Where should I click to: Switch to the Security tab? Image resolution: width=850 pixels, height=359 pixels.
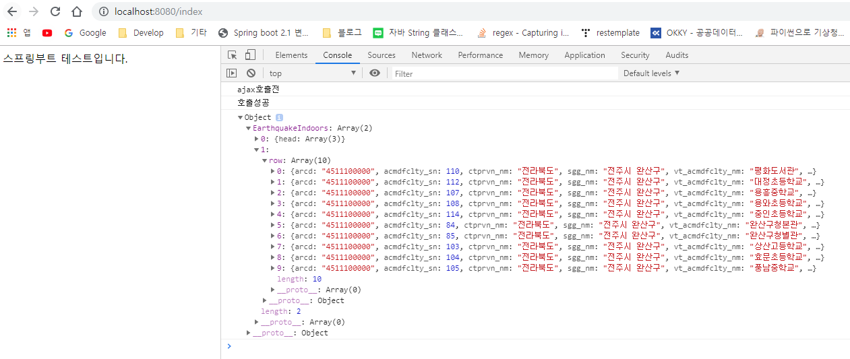635,55
